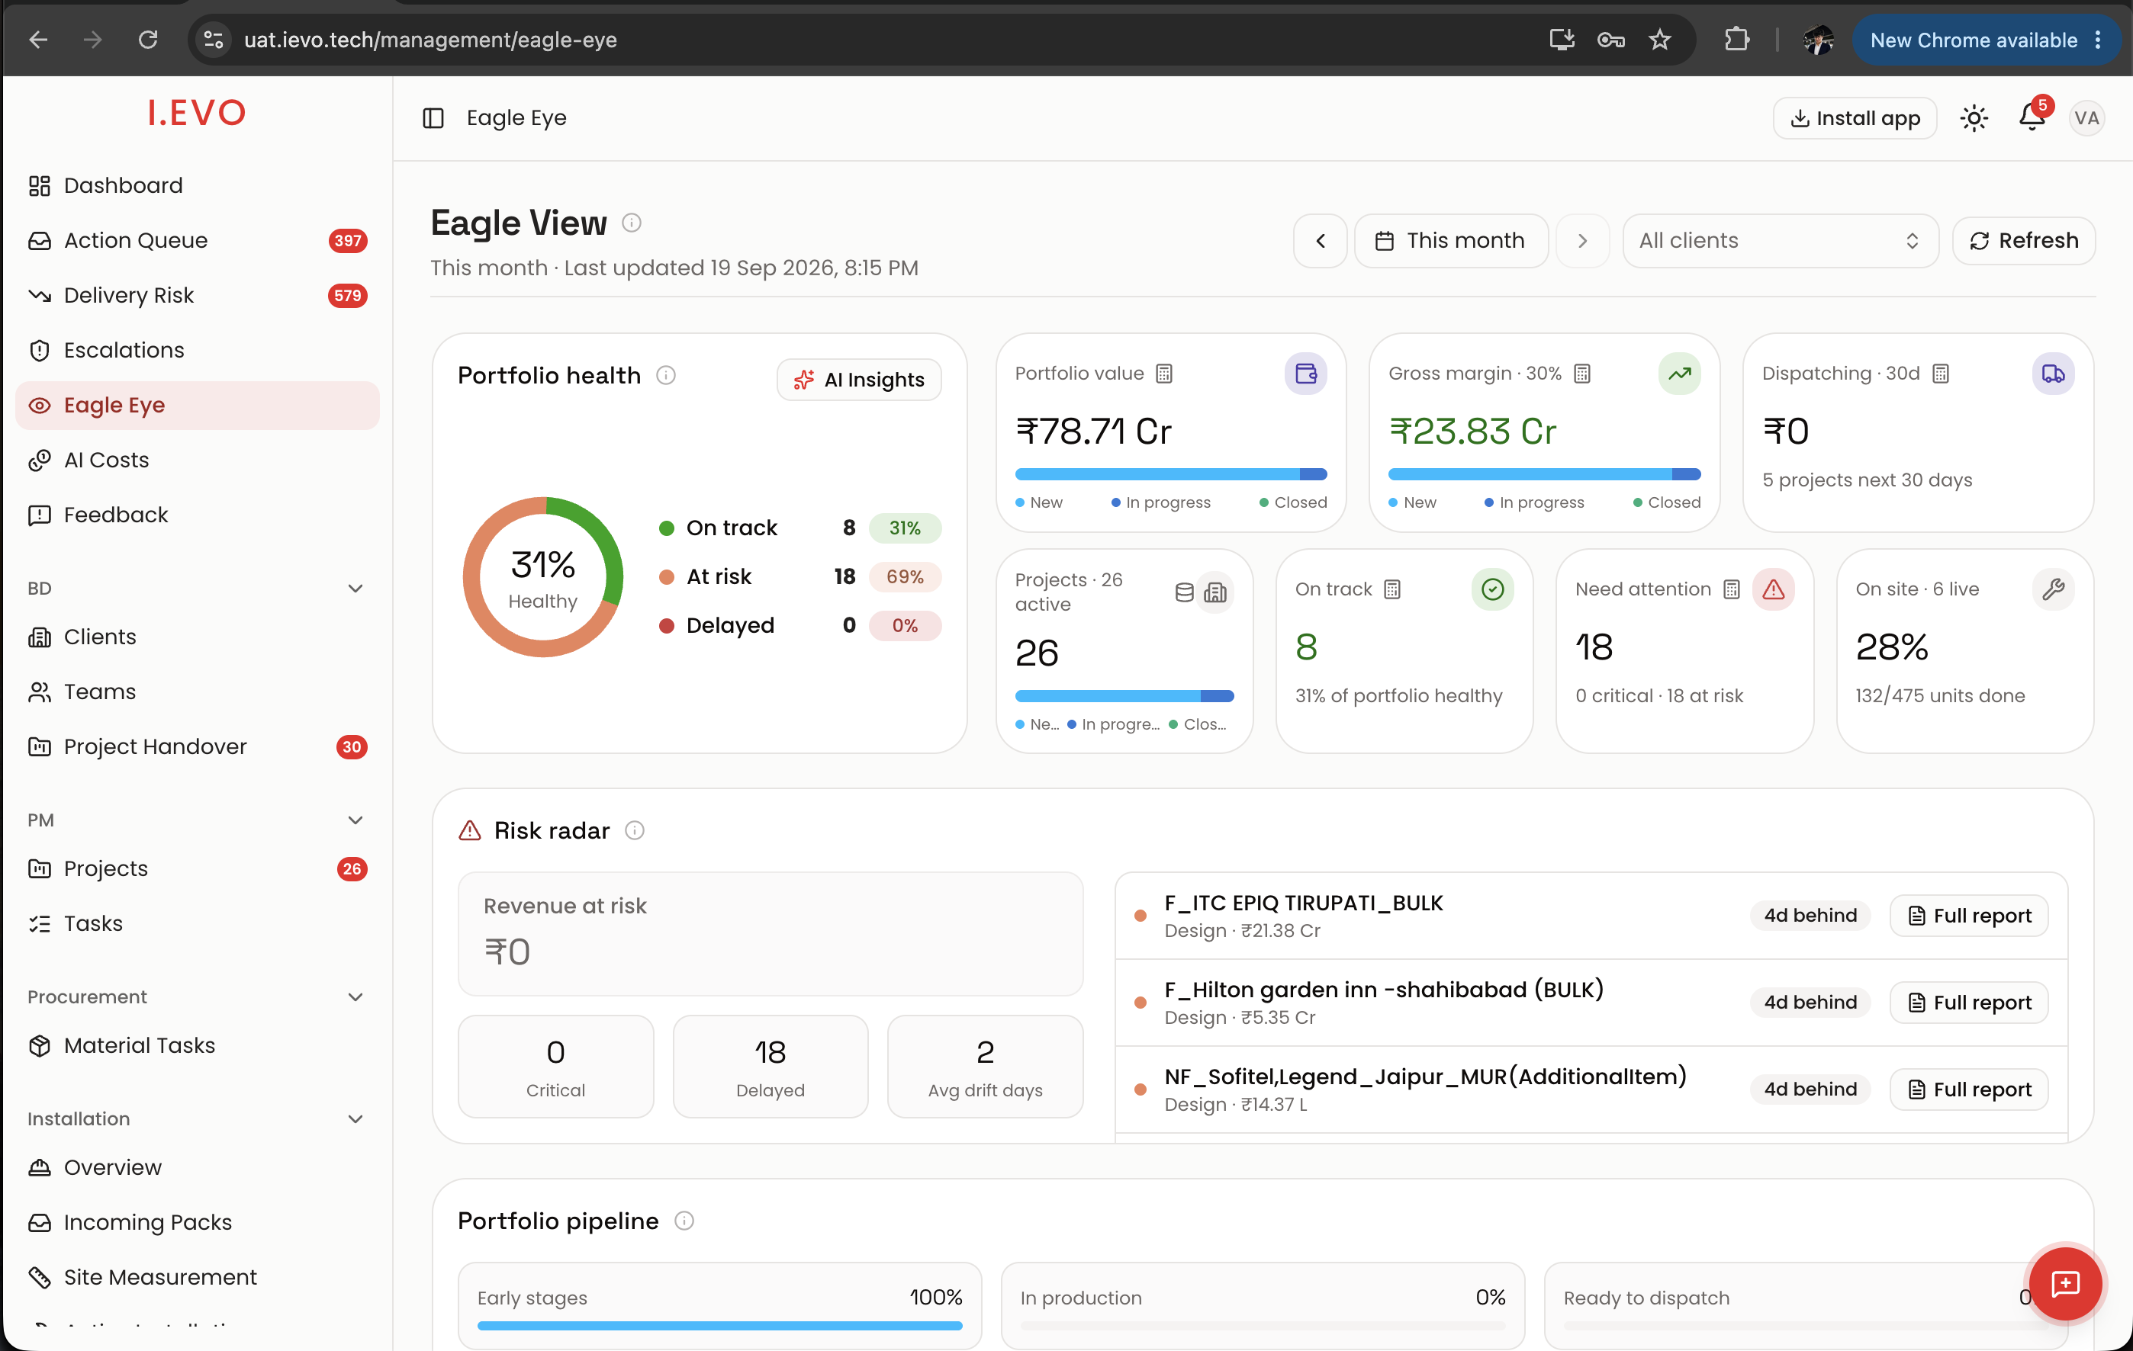Click the Portfolio health info icon
Screen dimensions: 2133x1351
(x=666, y=375)
